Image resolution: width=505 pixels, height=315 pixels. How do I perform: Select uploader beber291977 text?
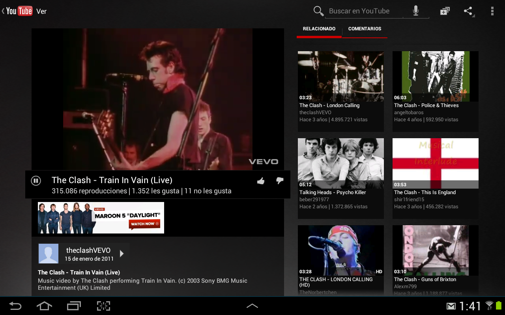(314, 200)
